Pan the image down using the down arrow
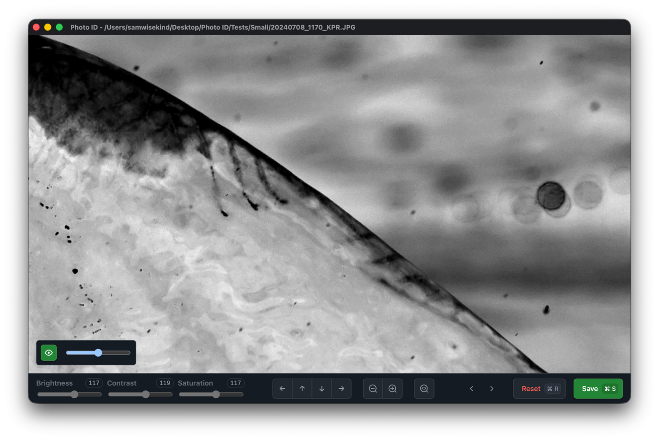659x441 pixels. point(321,388)
